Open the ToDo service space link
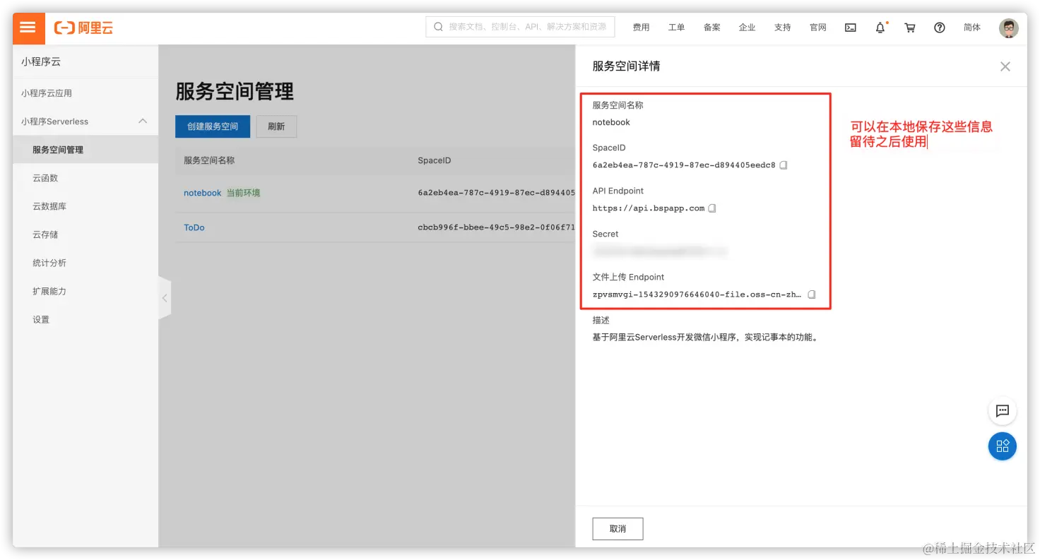Image resolution: width=1040 pixels, height=560 pixels. [194, 227]
